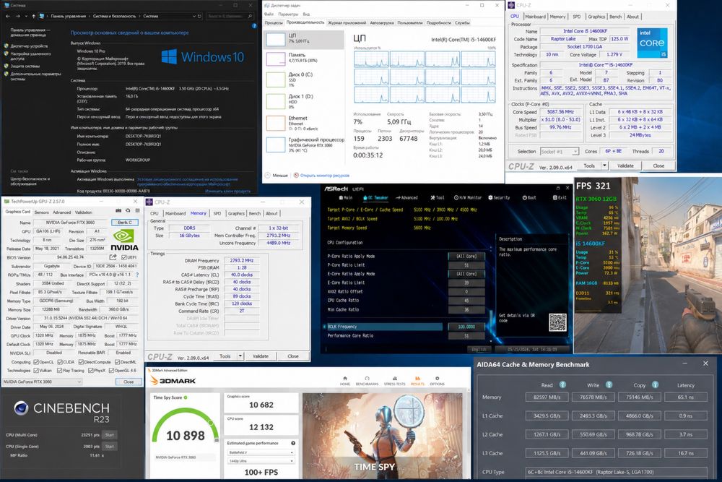The width and height of the screenshot is (722, 482).
Task: Toggle the OpenGL 4.6 checkbox
Action: tap(111, 371)
